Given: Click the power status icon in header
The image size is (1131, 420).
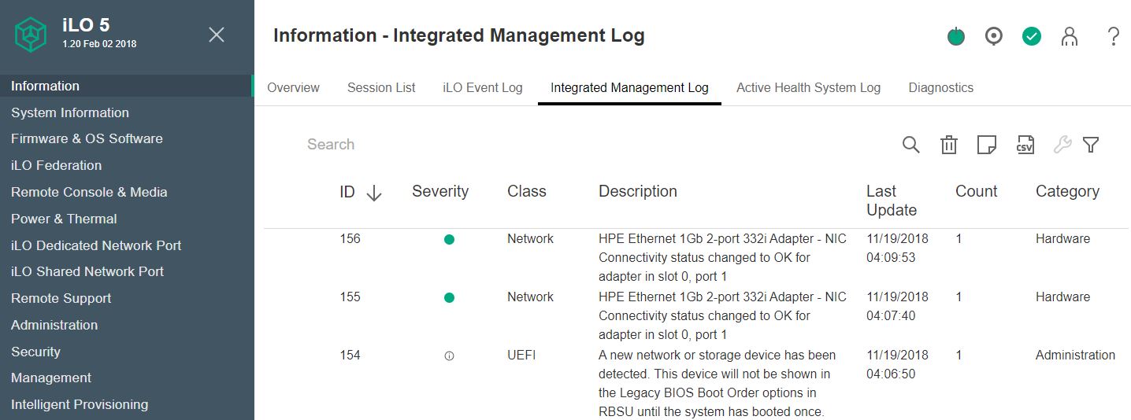Looking at the screenshot, I should (x=956, y=36).
